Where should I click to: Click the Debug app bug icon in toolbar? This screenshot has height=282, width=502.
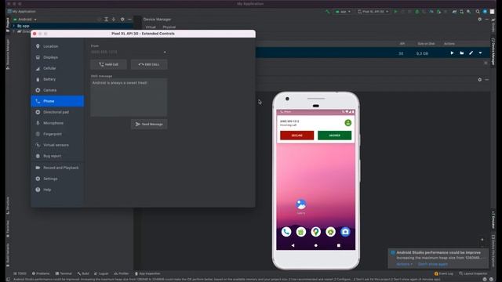pyautogui.click(x=417, y=12)
